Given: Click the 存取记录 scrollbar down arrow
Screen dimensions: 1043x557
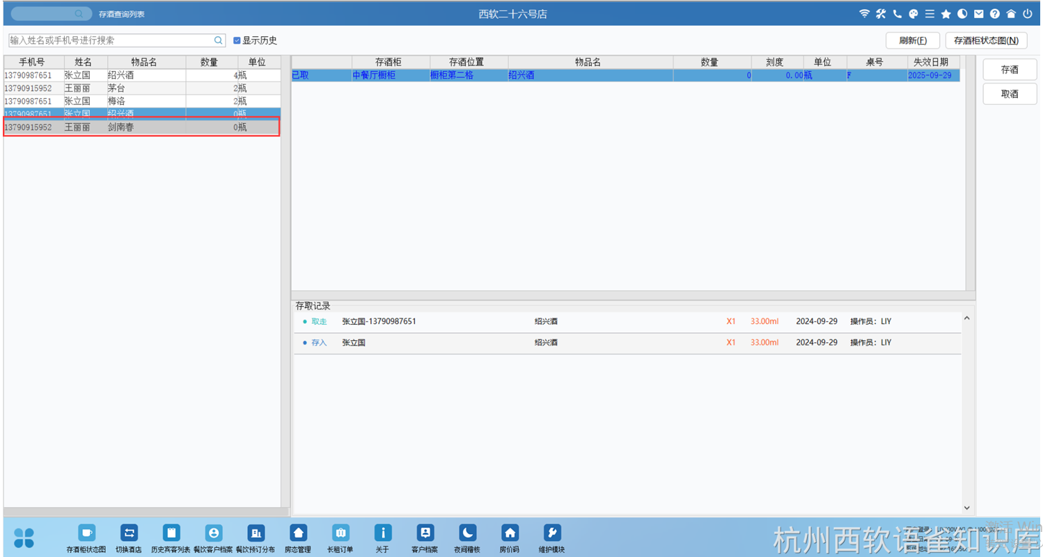Looking at the screenshot, I should click(x=966, y=508).
